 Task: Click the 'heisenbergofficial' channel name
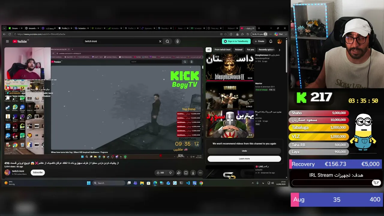[262, 58]
